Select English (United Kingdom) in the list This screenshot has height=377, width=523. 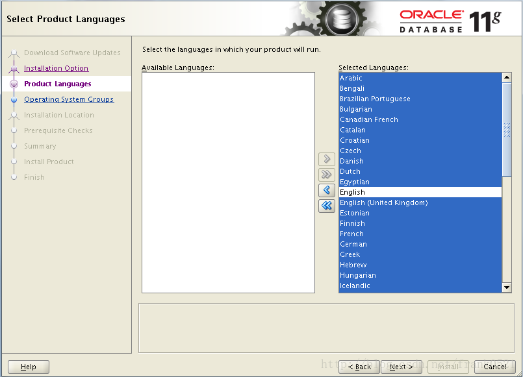420,202
